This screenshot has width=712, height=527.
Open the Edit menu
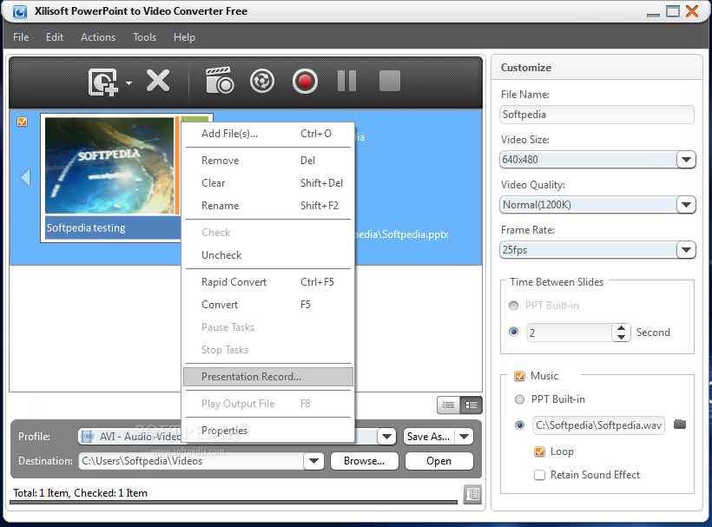click(55, 37)
